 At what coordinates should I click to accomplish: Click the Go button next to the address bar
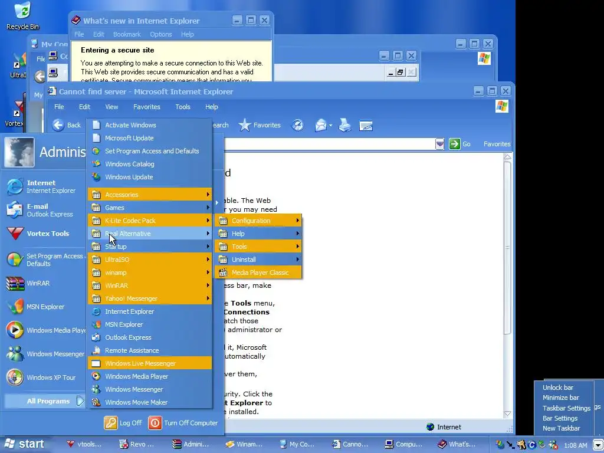tap(460, 144)
